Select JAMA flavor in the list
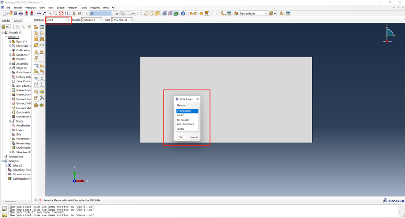 point(187,129)
